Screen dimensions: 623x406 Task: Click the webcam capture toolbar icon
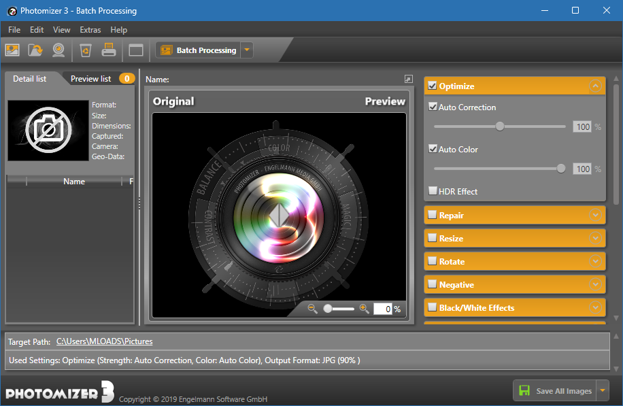(58, 50)
